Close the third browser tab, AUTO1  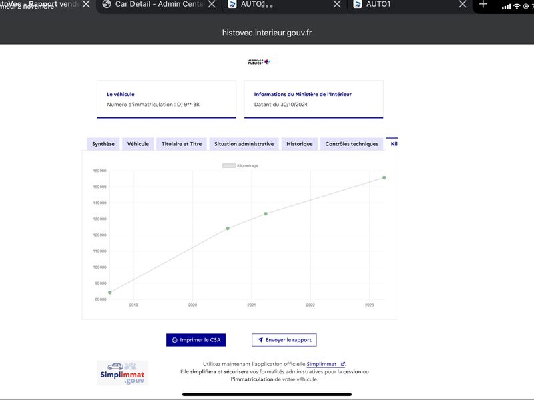coord(337,4)
